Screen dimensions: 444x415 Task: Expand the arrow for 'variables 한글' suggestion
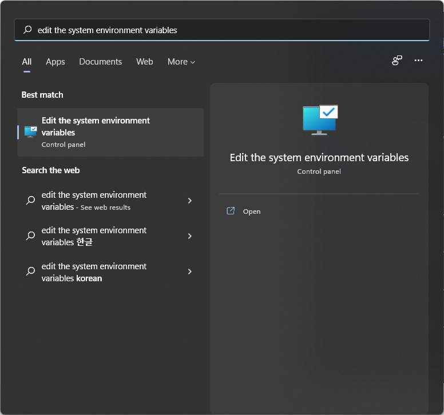pyautogui.click(x=190, y=236)
